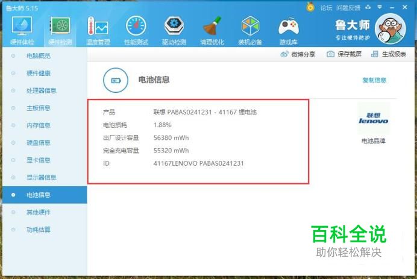Open 论坛 forum link
This screenshot has width=417, height=279.
pos(327,8)
